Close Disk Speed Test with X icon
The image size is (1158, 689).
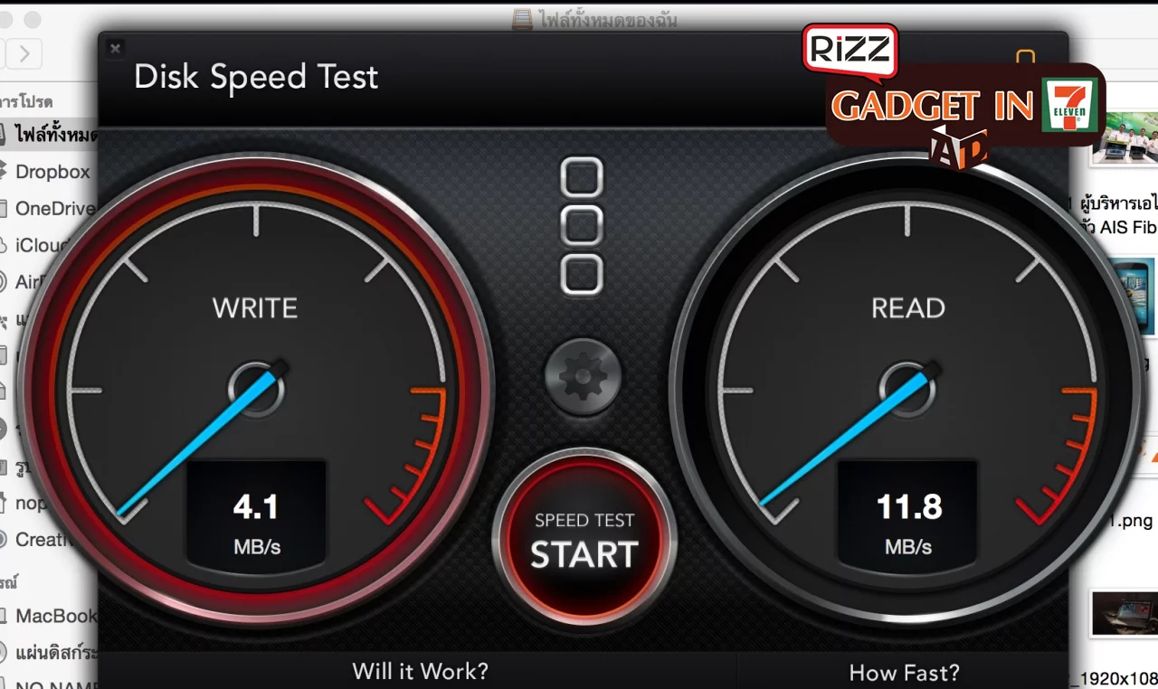115,49
